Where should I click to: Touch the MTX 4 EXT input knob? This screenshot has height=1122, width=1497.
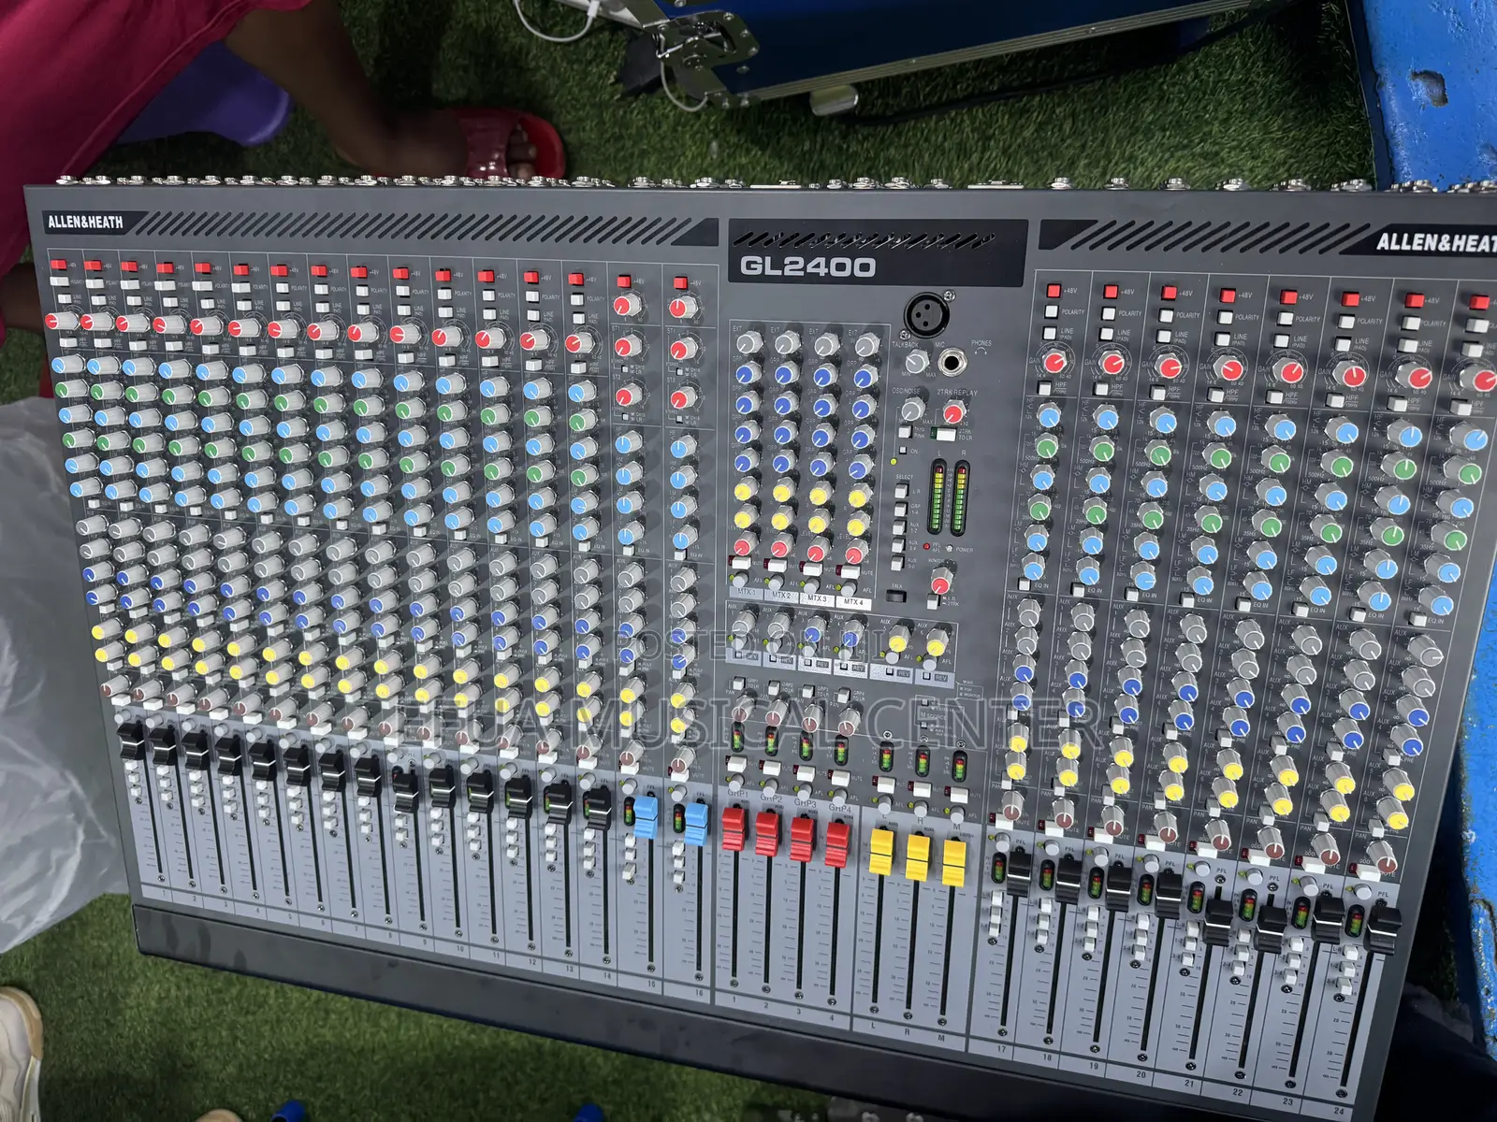[x=865, y=345]
